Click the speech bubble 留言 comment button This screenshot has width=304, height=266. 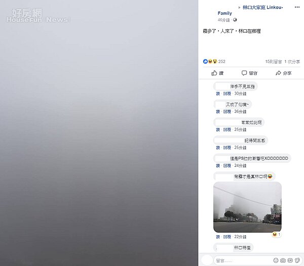click(249, 73)
